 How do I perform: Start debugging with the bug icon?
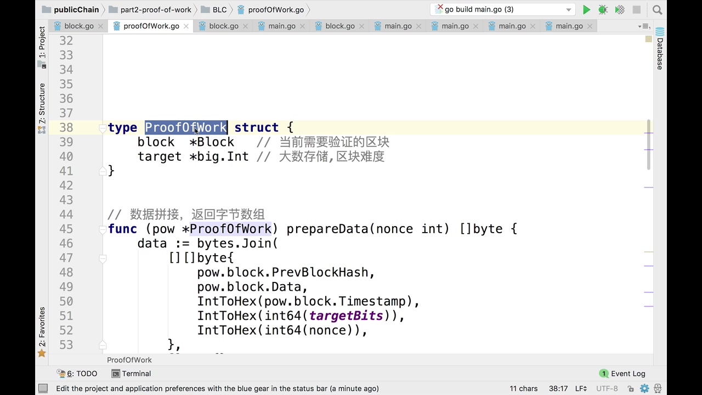[603, 9]
